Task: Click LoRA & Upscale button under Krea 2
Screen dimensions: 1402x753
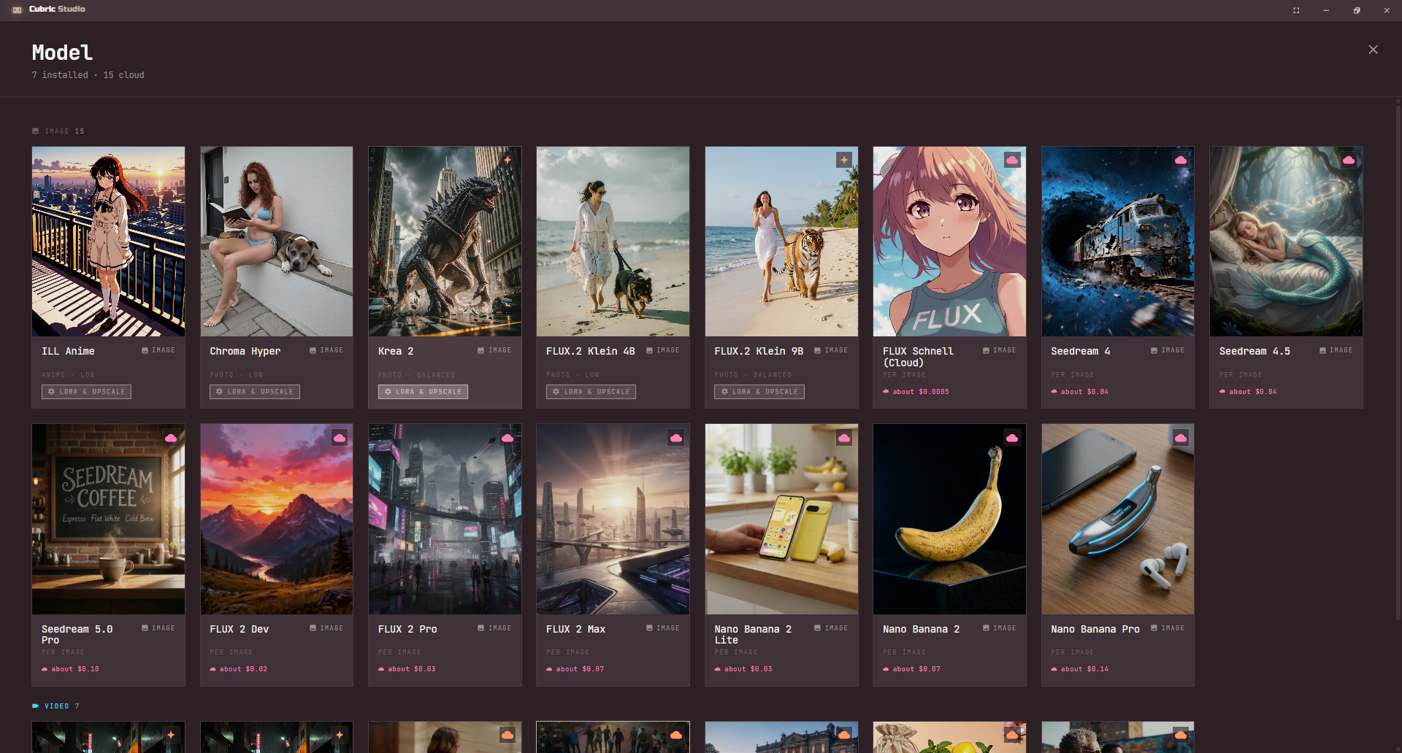Action: pos(423,392)
